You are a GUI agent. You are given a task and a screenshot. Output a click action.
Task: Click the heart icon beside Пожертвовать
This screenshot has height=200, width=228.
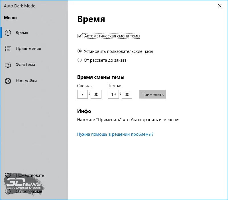8,175
